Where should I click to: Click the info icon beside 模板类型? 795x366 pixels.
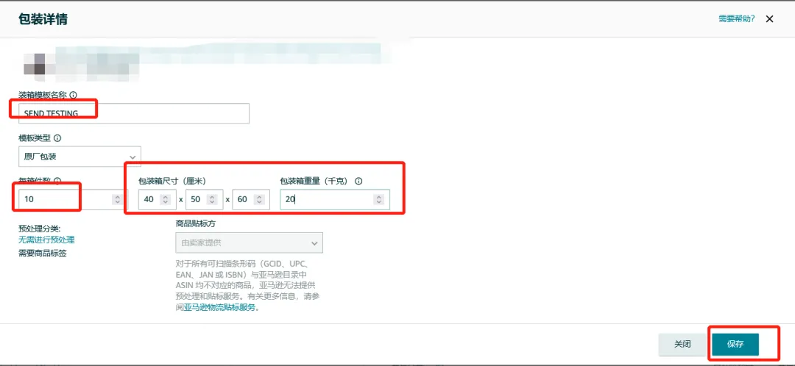[57, 138]
